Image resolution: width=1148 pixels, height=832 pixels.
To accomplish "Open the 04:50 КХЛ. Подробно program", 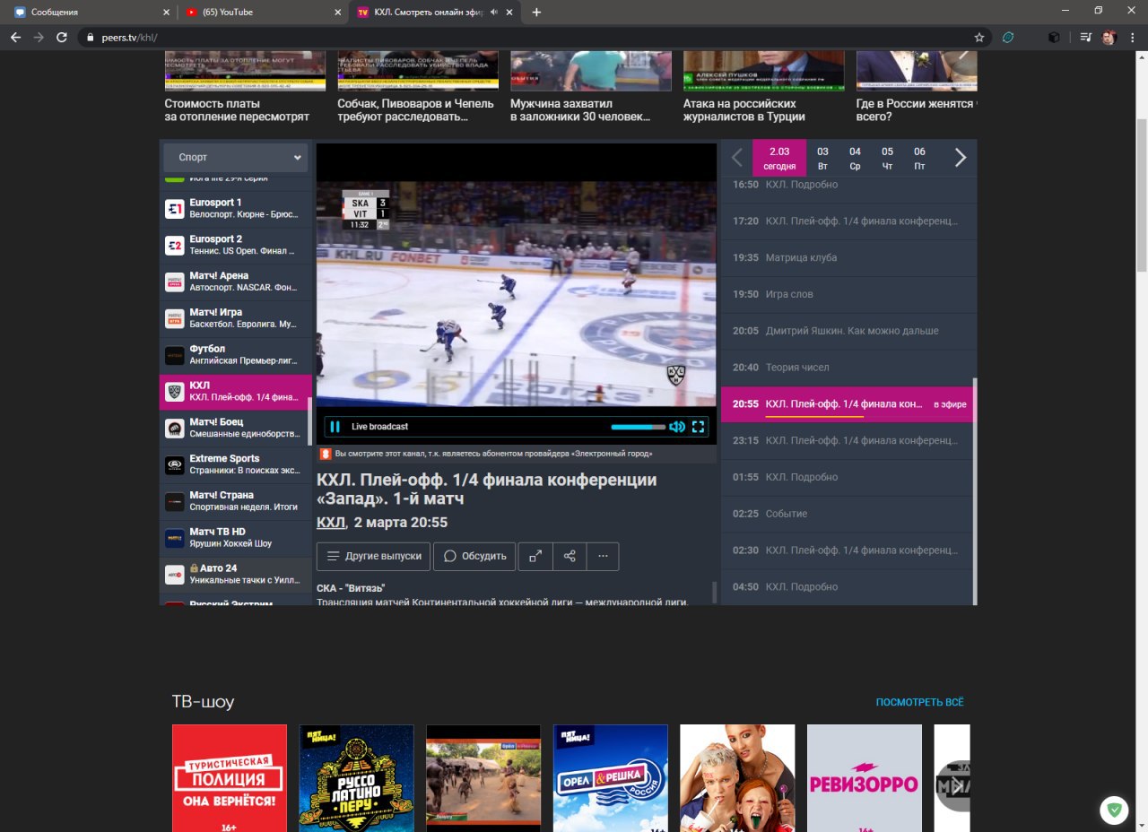I will 848,586.
